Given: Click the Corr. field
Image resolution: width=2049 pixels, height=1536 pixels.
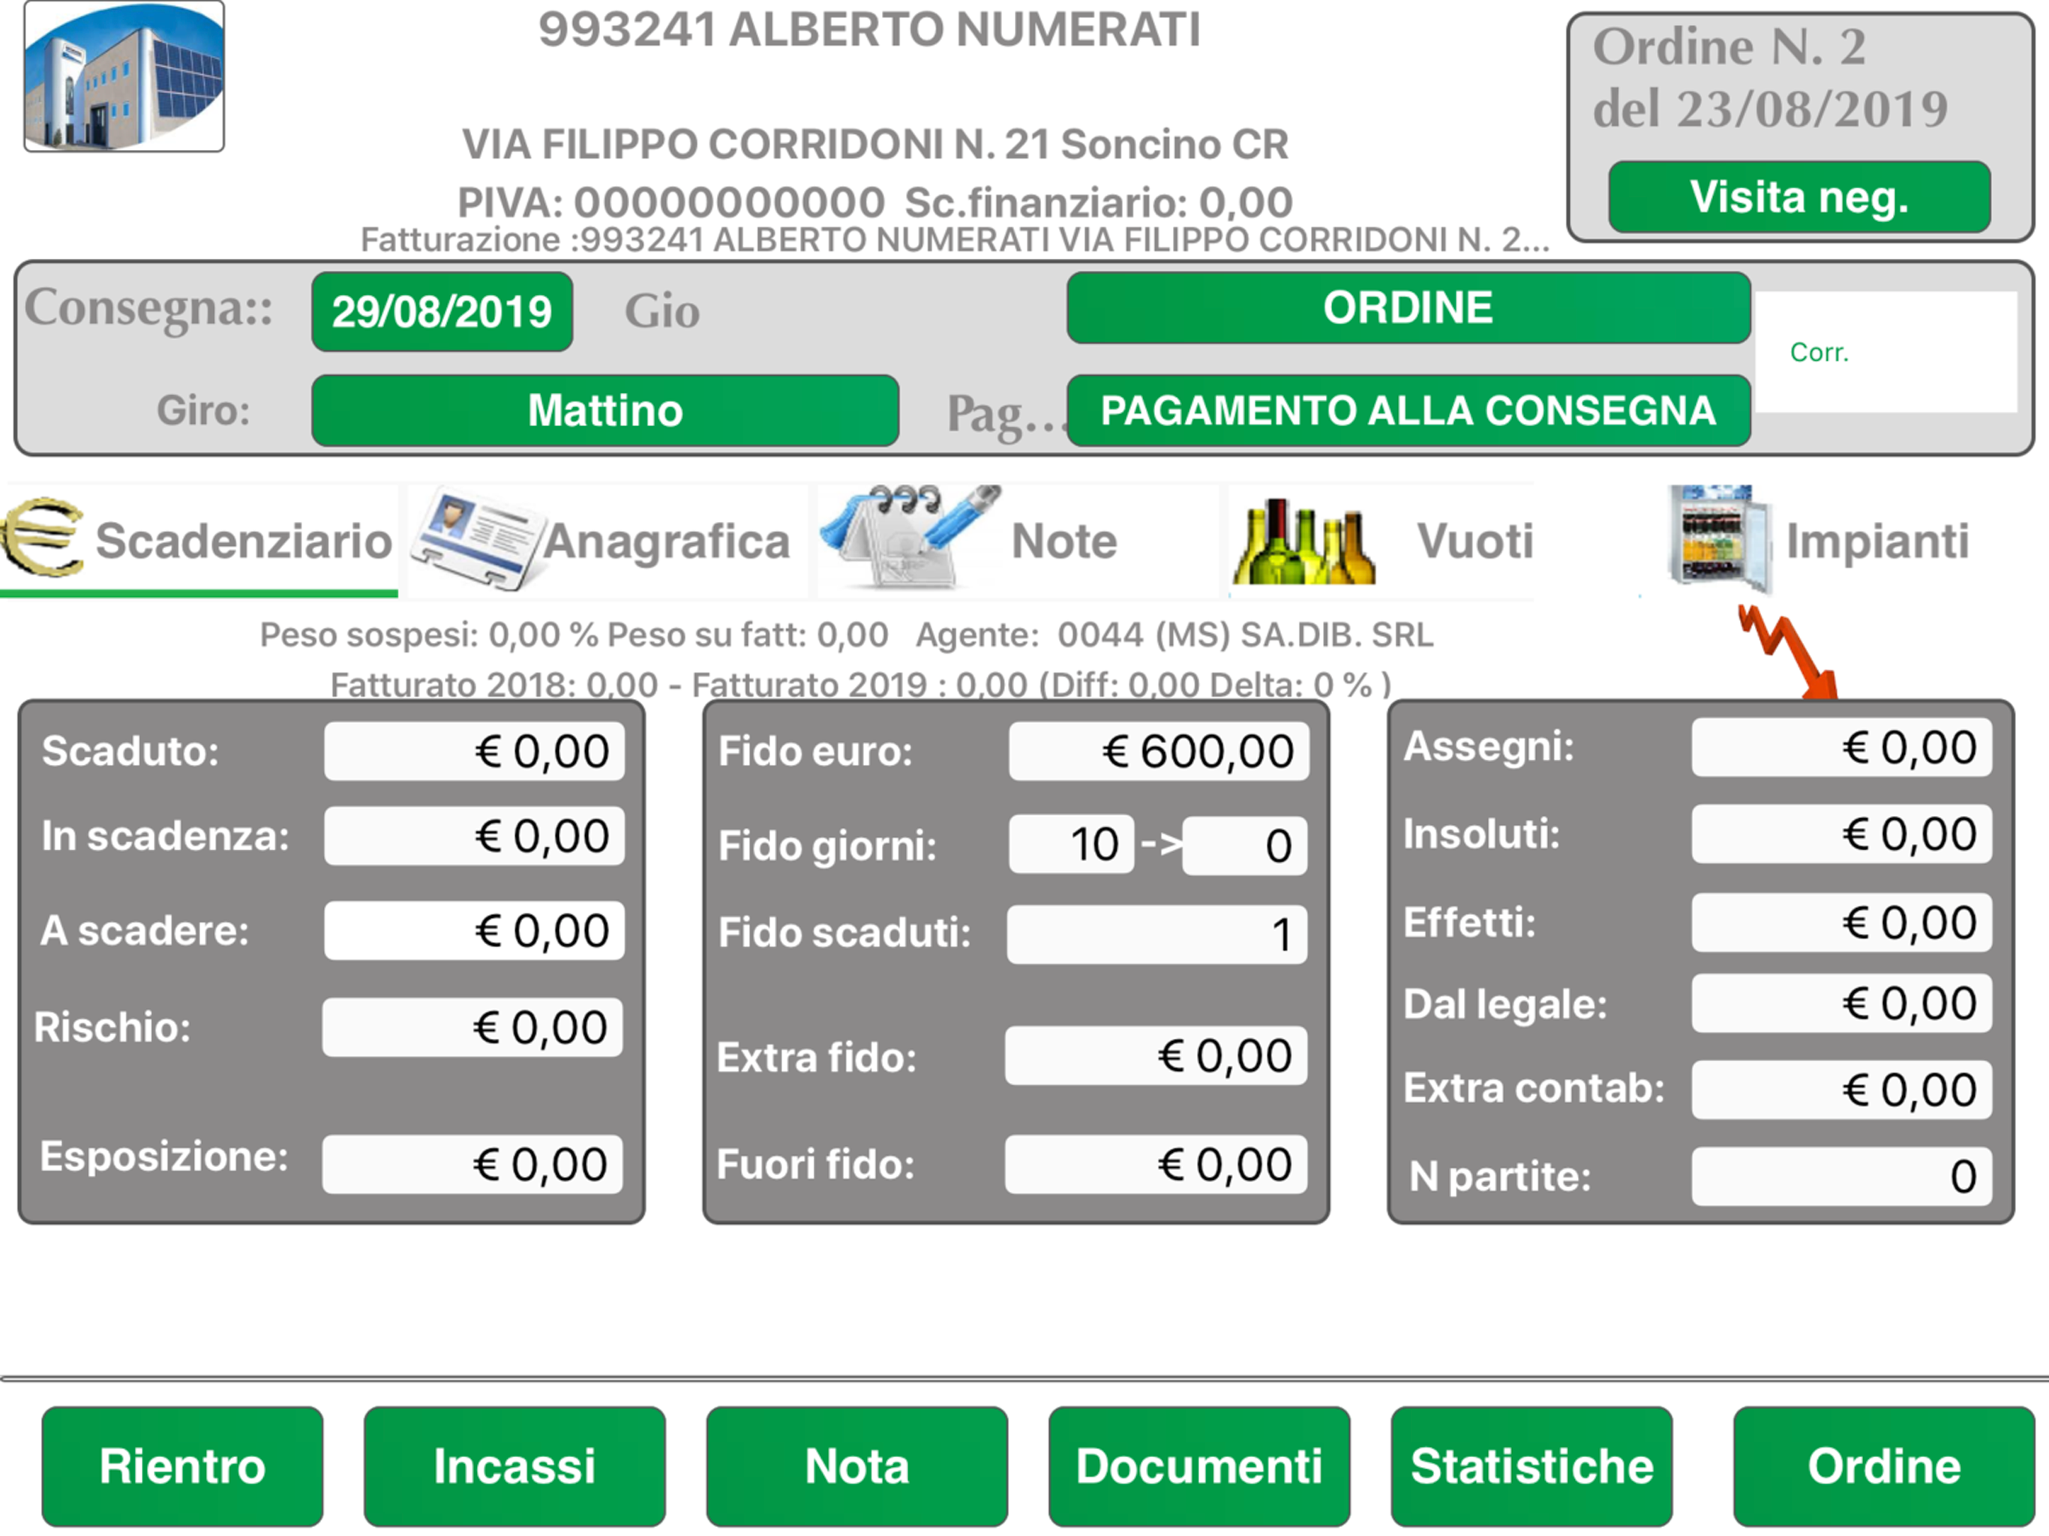Looking at the screenshot, I should point(1886,352).
